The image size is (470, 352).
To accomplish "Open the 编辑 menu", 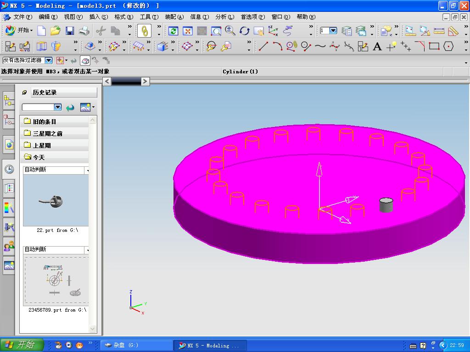I will tap(48, 17).
